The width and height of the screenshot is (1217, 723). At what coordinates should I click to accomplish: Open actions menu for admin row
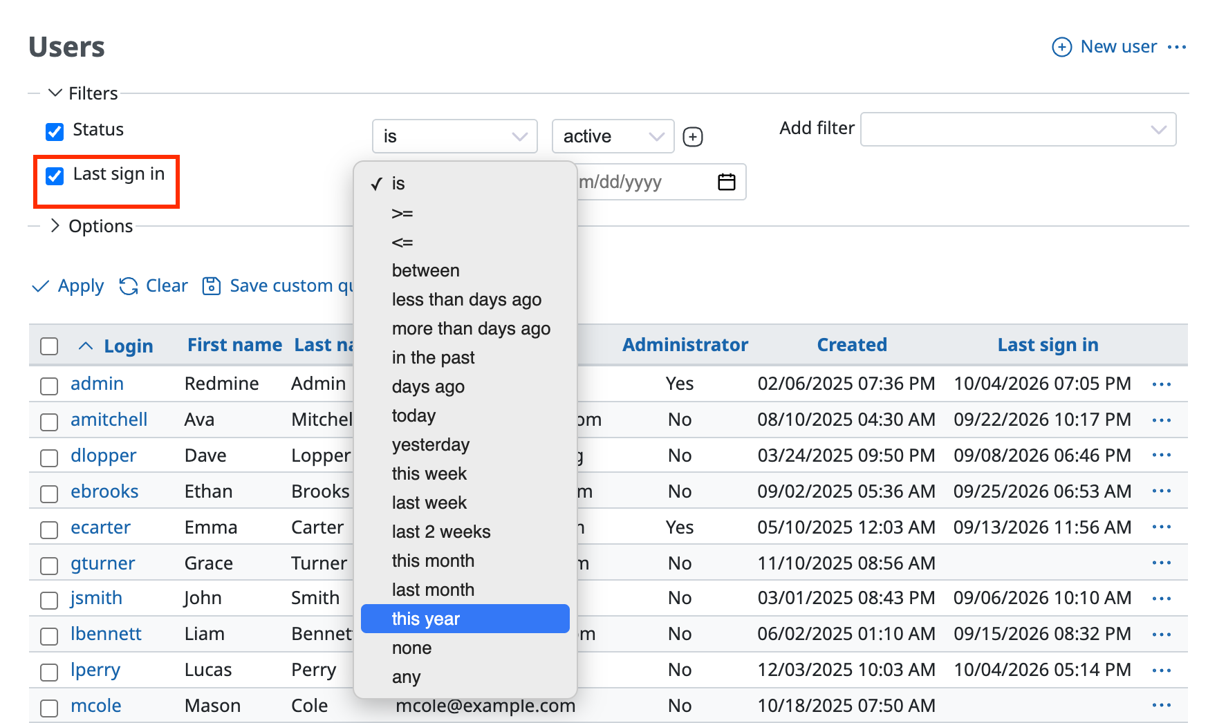pyautogui.click(x=1162, y=384)
